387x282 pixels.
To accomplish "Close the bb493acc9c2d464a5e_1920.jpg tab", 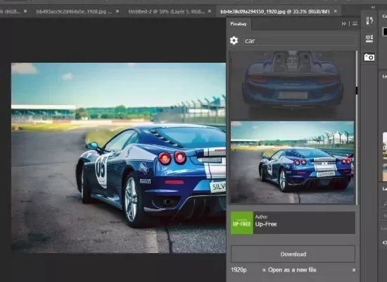I will [118, 11].
